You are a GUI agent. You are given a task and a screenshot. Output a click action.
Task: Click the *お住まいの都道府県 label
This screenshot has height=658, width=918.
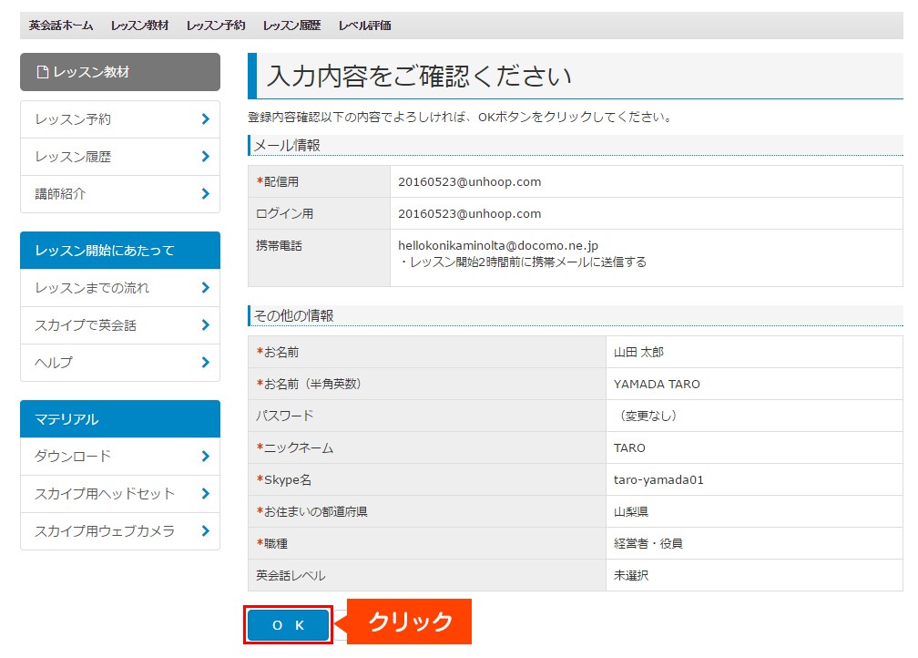click(x=312, y=512)
